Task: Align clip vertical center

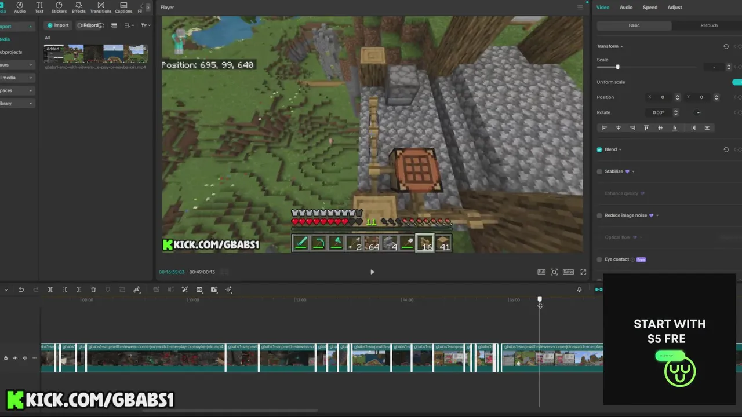Action: coord(660,128)
